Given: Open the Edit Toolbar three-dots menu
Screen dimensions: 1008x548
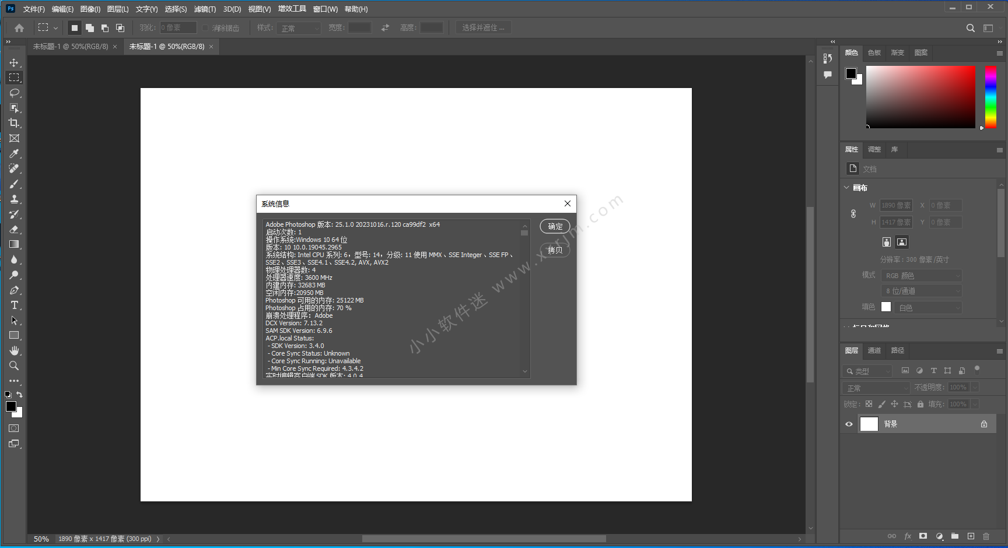Looking at the screenshot, I should click(14, 381).
